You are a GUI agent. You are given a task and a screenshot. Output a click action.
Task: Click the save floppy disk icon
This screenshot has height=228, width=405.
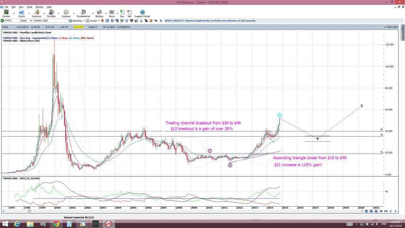click(x=107, y=21)
